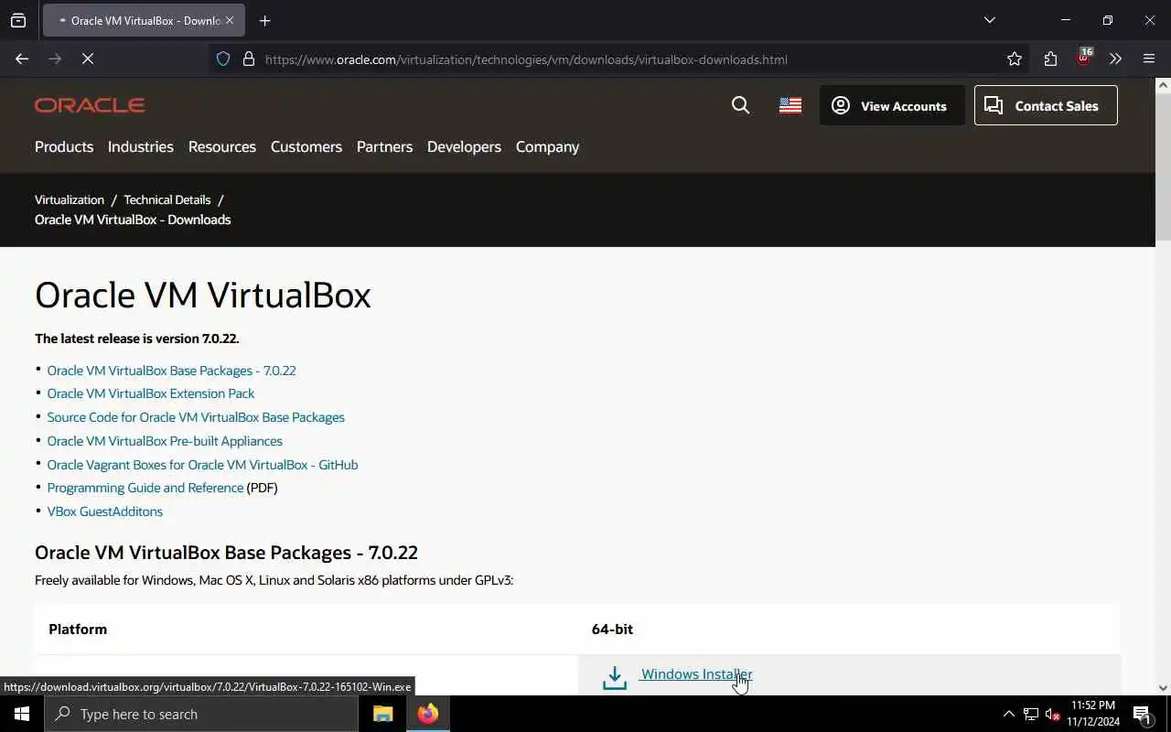Click the Firefox taskbar icon
This screenshot has height=732, width=1171.
click(428, 714)
